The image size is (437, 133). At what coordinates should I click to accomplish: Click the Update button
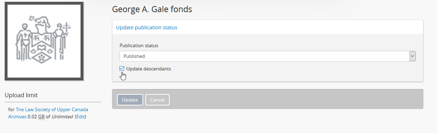pos(130,100)
